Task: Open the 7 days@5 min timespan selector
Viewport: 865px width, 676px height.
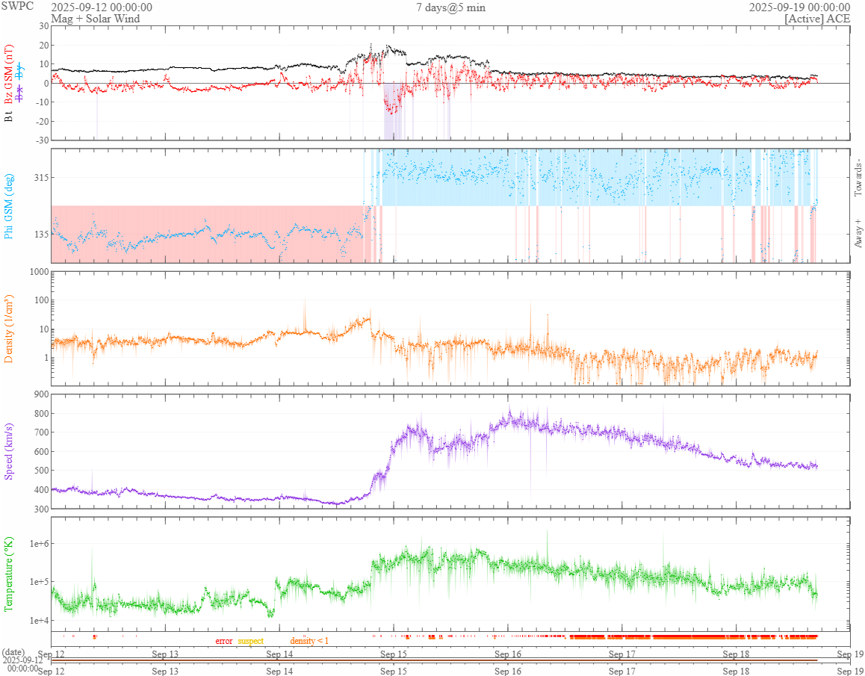Action: (450, 7)
